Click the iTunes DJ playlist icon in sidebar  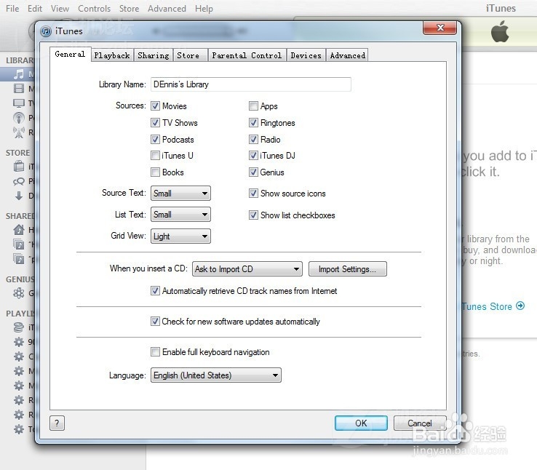coord(19,327)
